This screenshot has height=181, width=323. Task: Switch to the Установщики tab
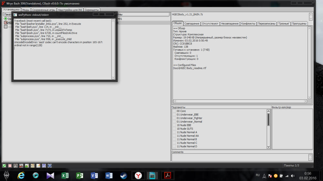tap(11, 9)
